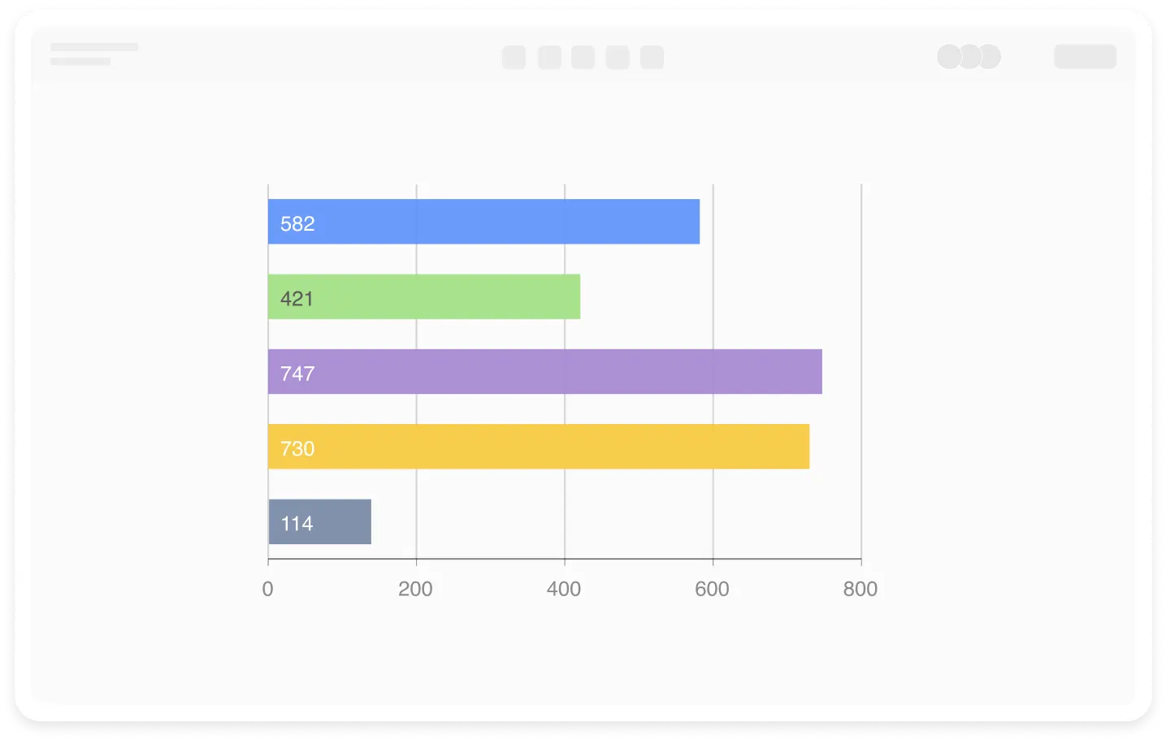Screen dimensions: 1166x740
Task: Click the 0 axis label
Action: [267, 589]
